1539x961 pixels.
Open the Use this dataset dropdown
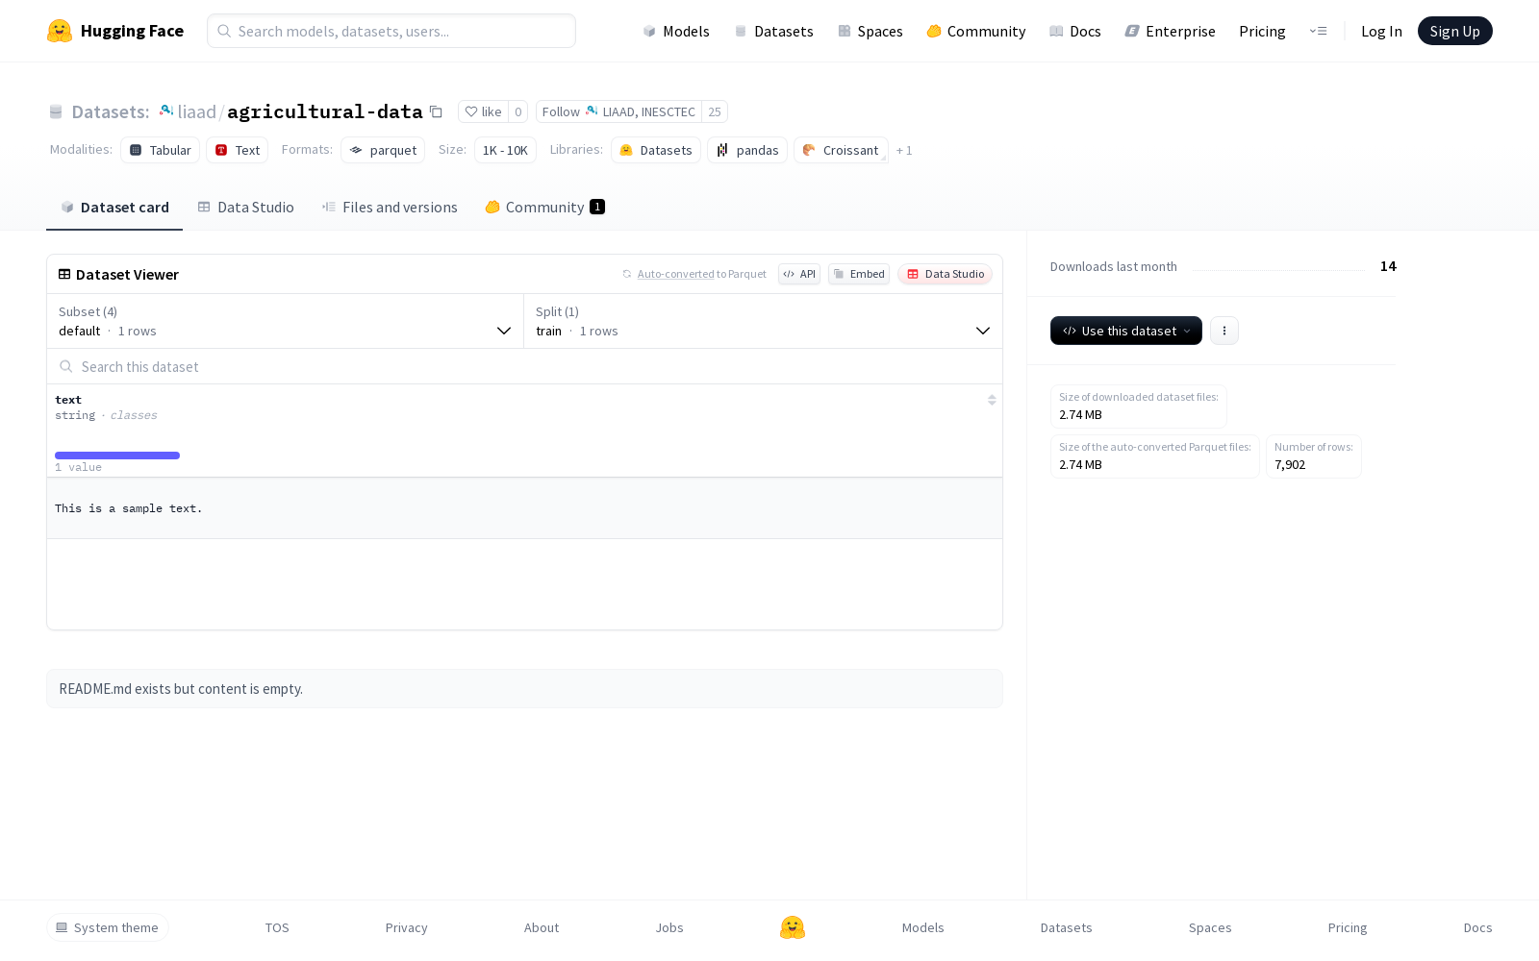(1125, 331)
